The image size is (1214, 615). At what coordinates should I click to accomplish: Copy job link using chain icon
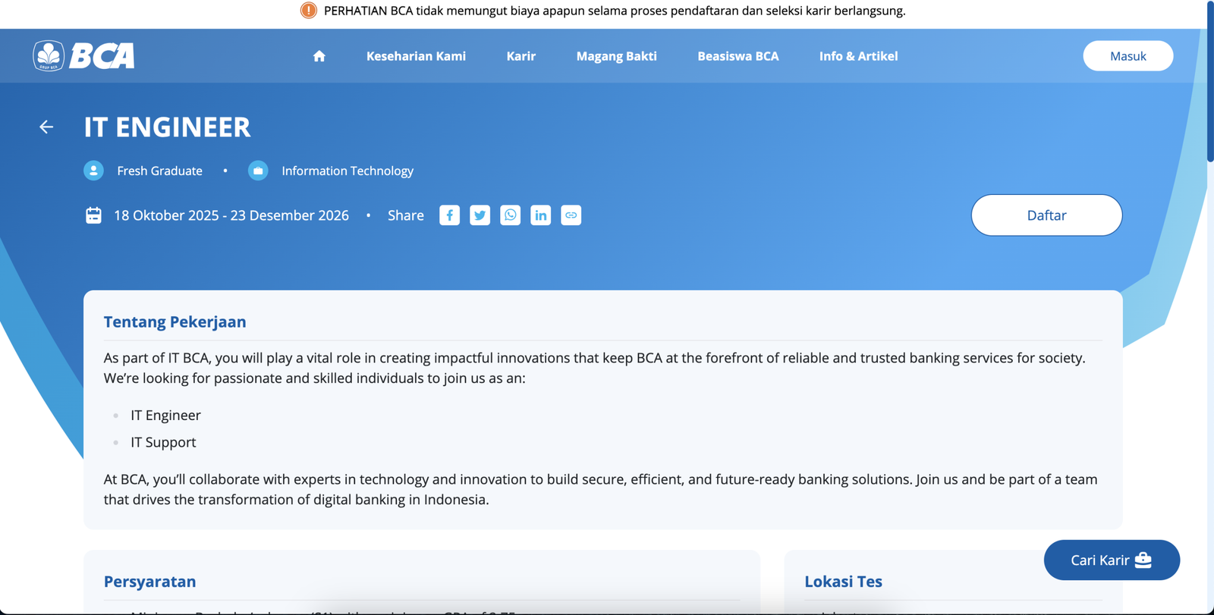(x=571, y=215)
